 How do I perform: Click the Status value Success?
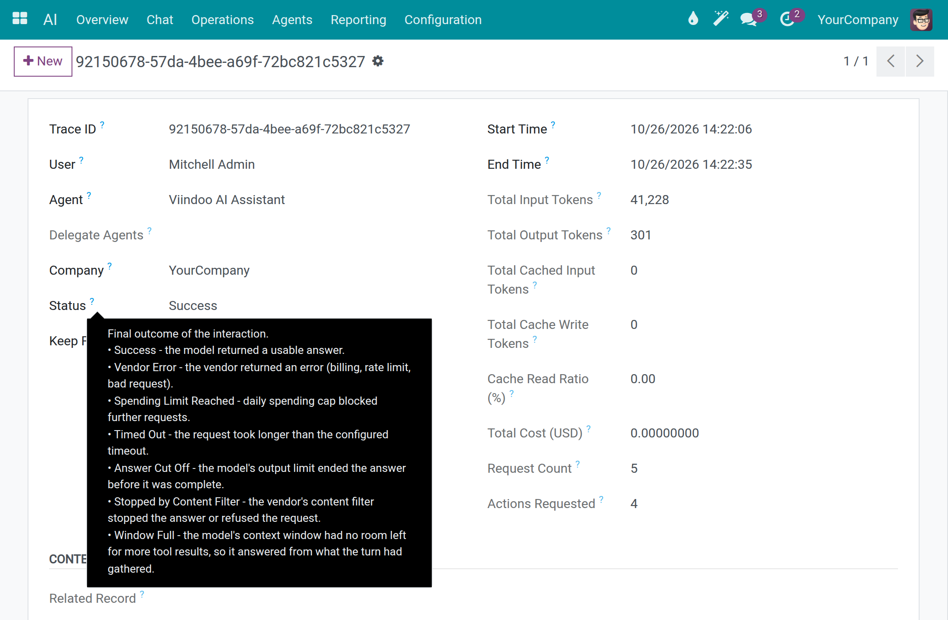193,306
